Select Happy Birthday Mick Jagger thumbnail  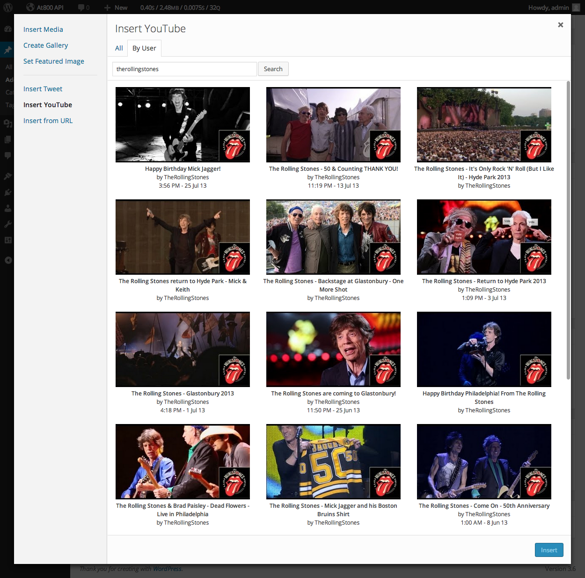[x=183, y=124]
